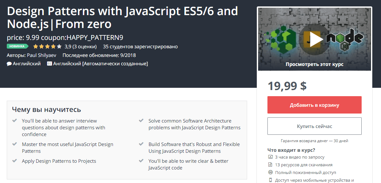Click 'Apply Design Patterns to Projects' text
The height and width of the screenshot is (183, 381).
[x=59, y=161]
